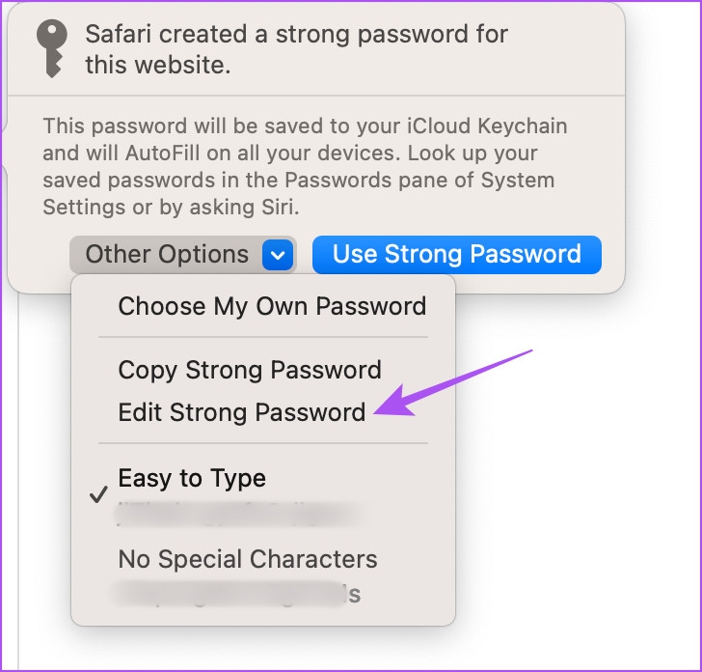Select the Easy to Type password format
The width and height of the screenshot is (702, 672).
coord(192,478)
